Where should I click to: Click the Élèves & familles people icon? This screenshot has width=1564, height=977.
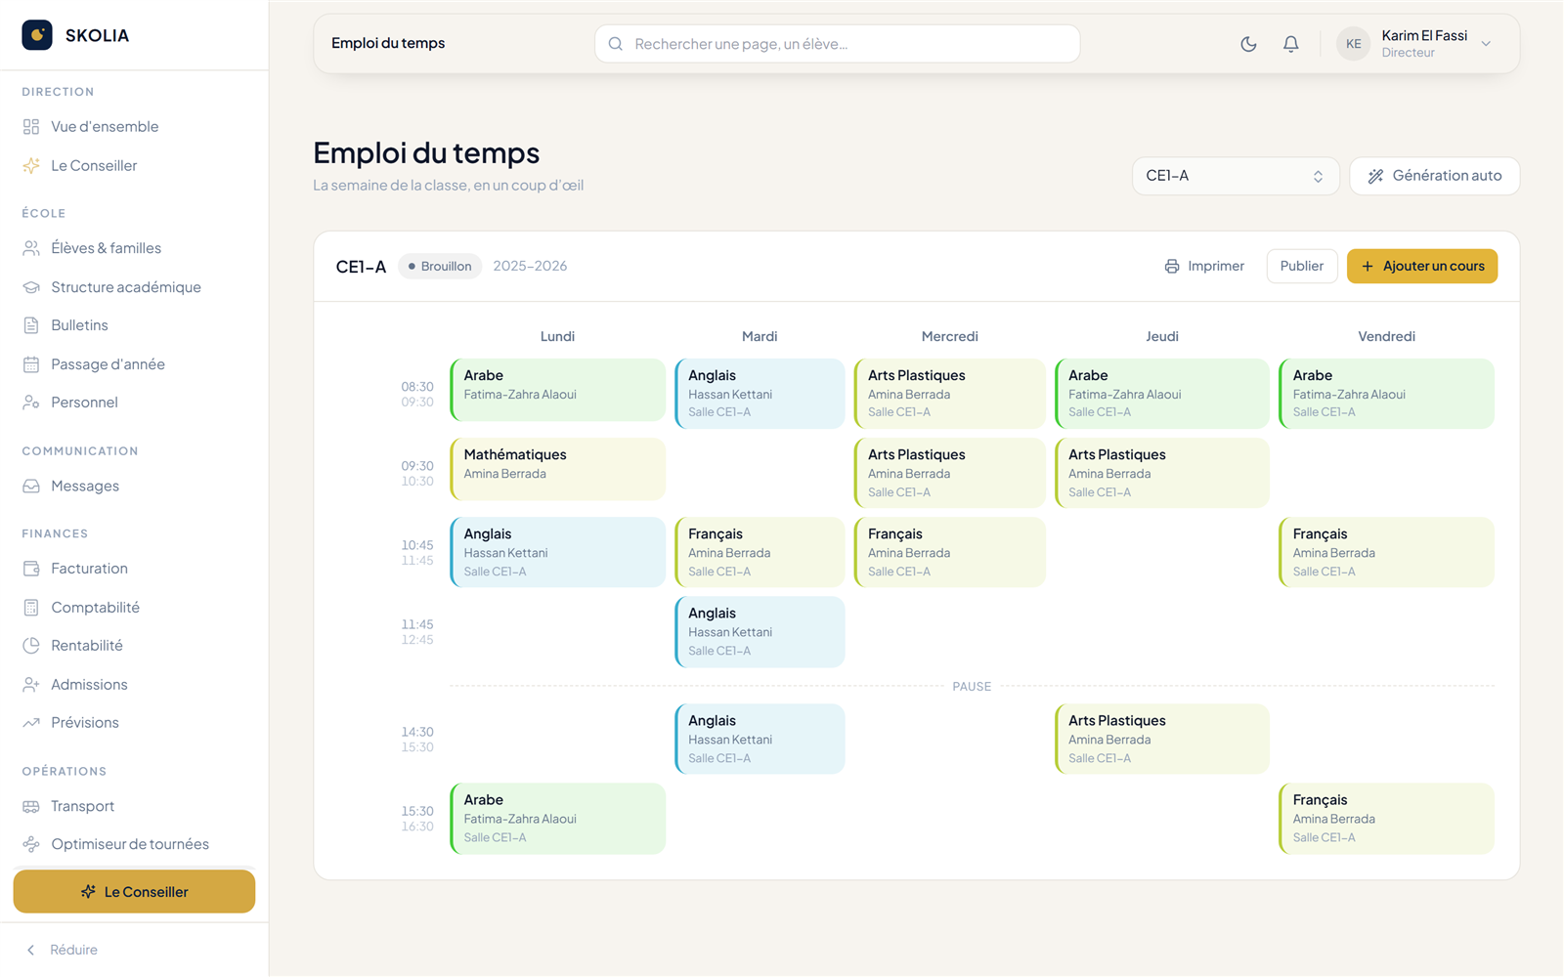point(31,248)
